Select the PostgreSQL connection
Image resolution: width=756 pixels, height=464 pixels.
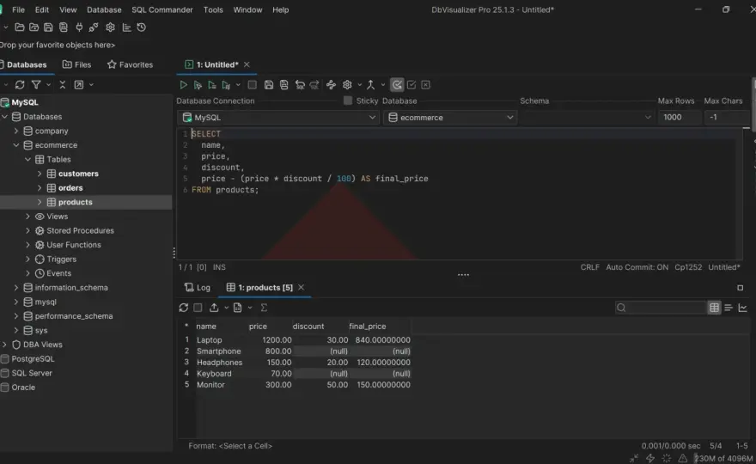tap(33, 359)
